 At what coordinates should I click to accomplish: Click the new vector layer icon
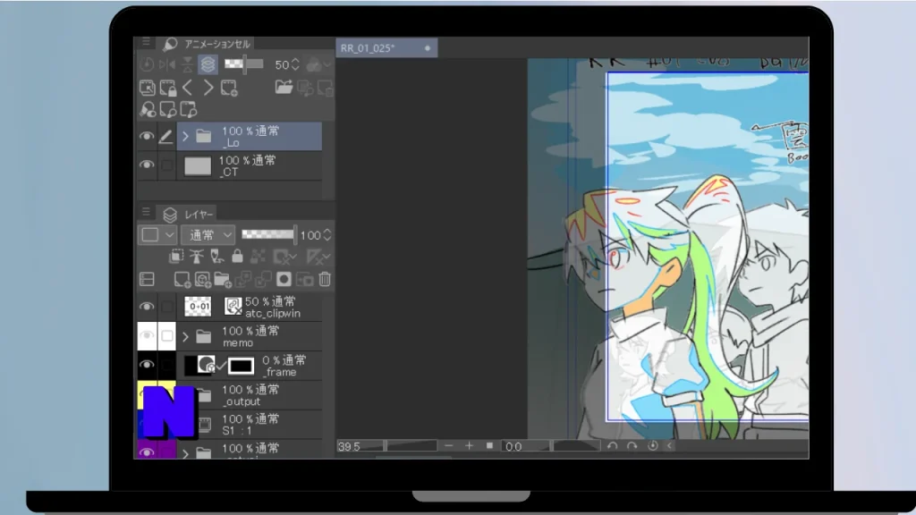click(203, 280)
